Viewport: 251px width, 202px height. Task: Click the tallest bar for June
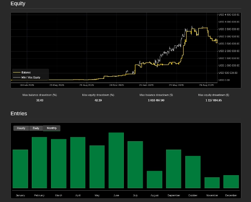(x=116, y=161)
